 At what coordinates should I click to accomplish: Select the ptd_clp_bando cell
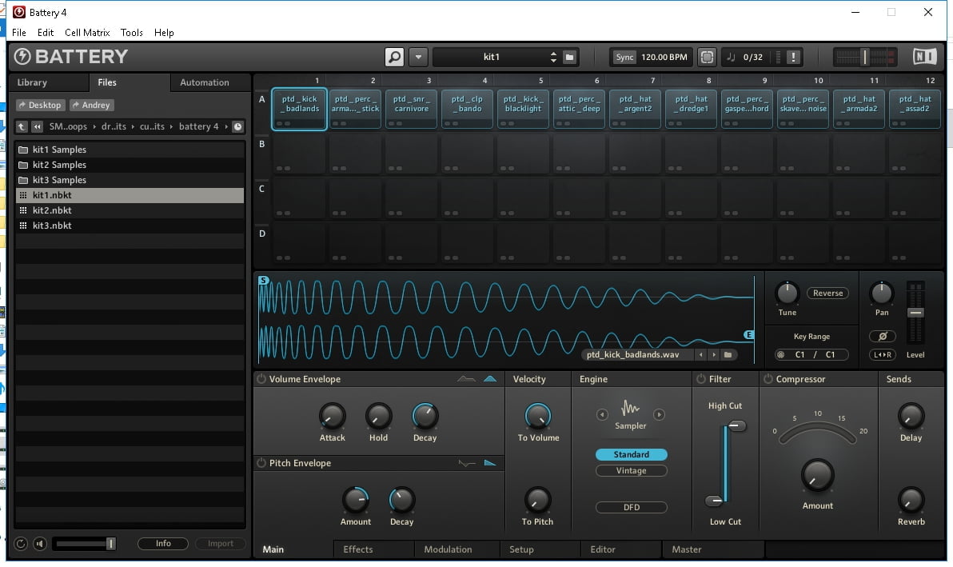pyautogui.click(x=468, y=109)
